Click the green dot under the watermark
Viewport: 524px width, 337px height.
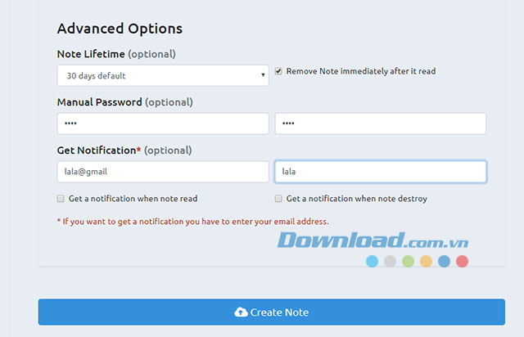click(408, 262)
